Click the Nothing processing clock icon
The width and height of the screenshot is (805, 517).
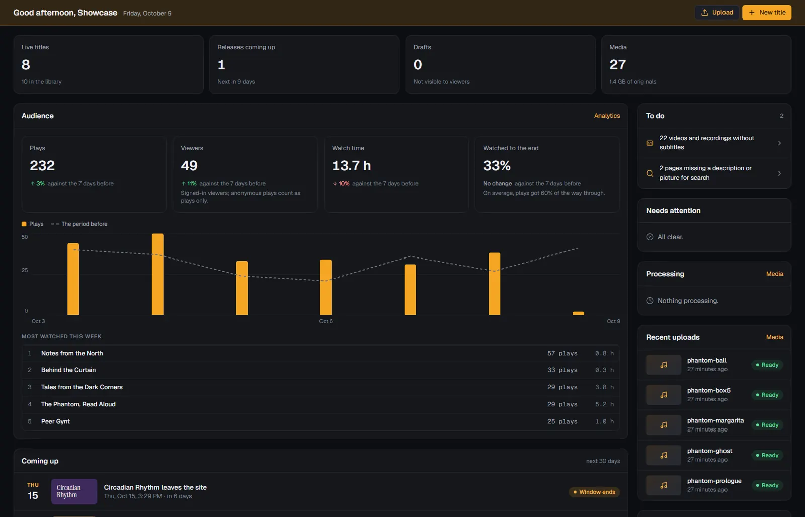[x=650, y=301]
